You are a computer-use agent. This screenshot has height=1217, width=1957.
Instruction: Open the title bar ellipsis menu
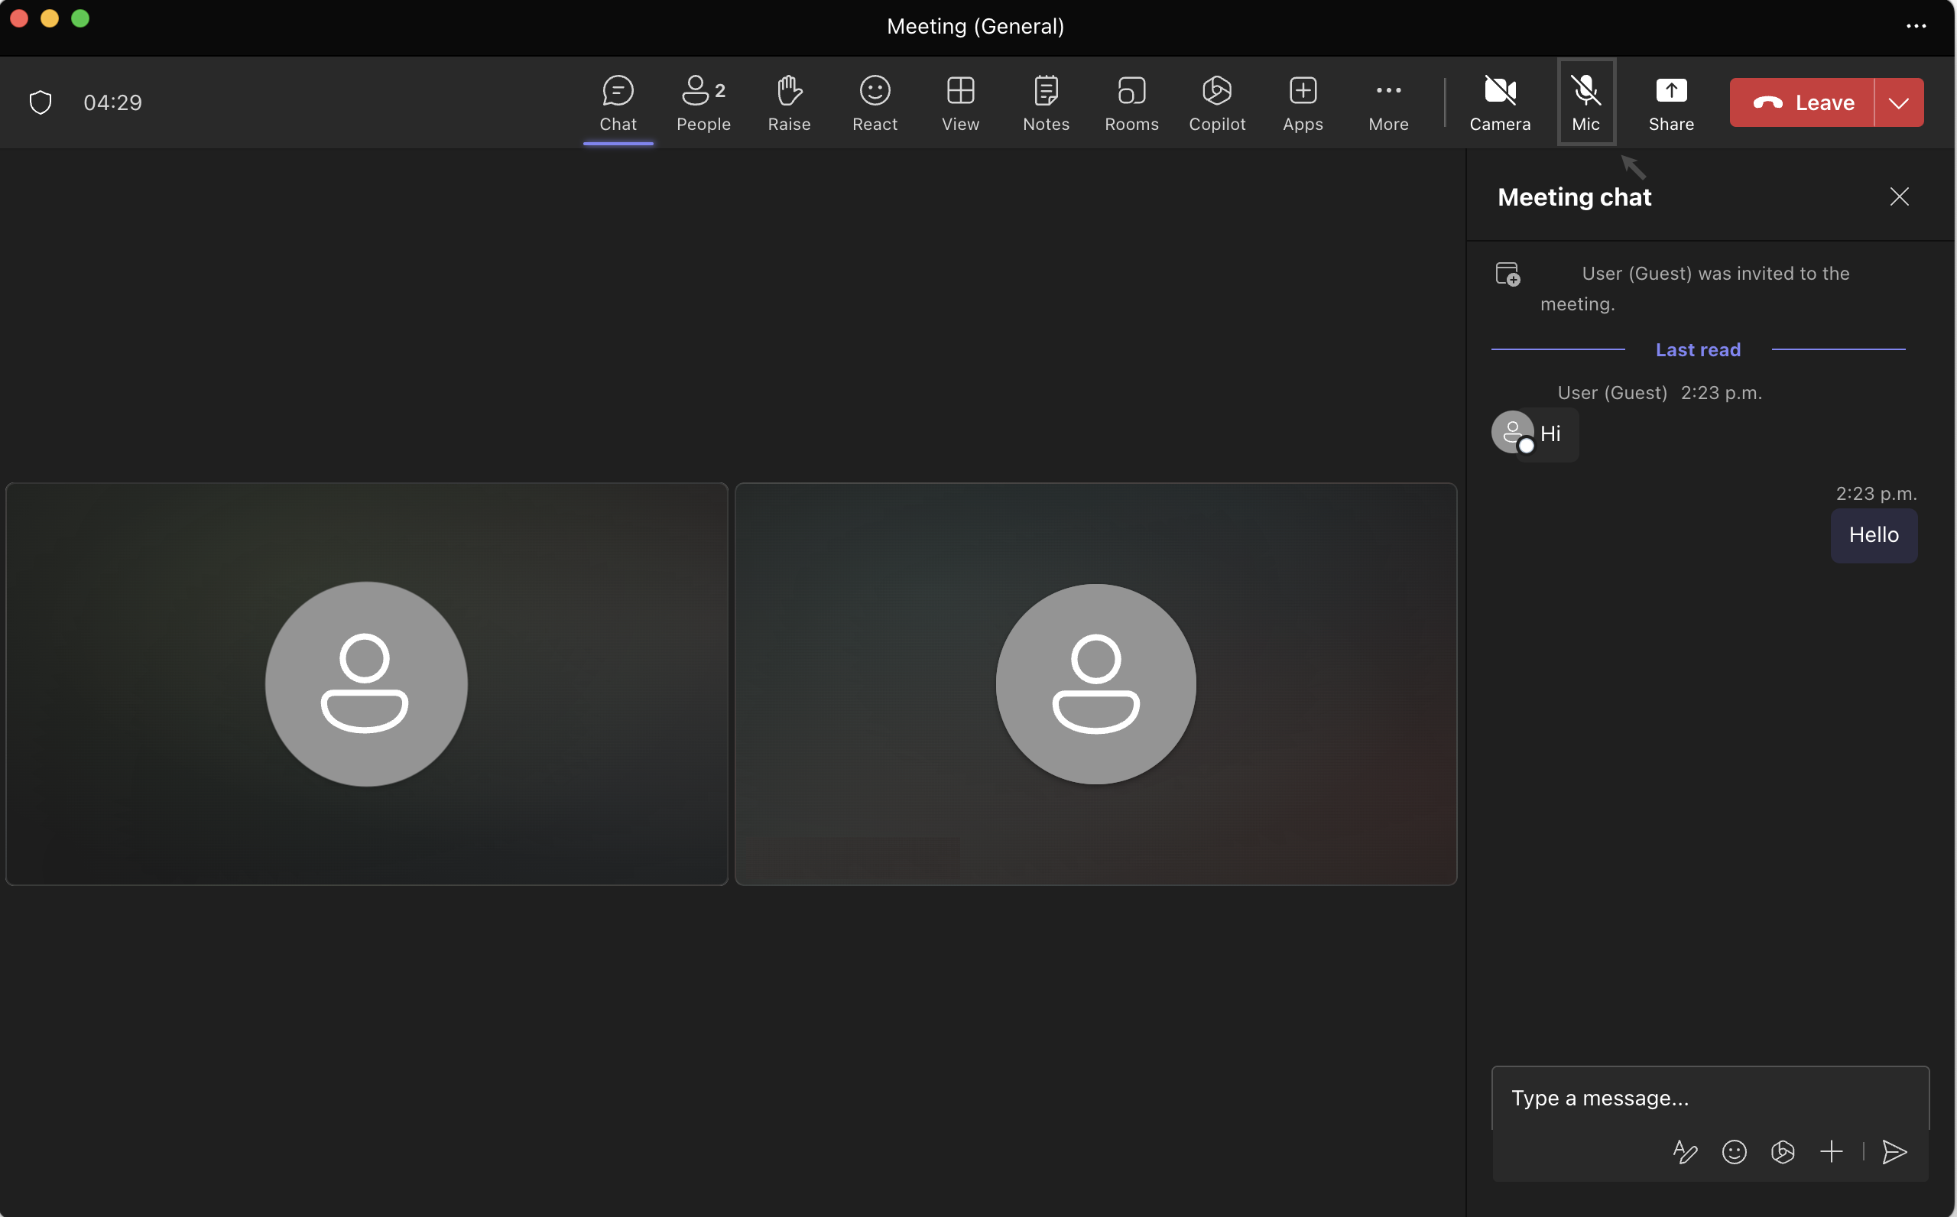1916,27
